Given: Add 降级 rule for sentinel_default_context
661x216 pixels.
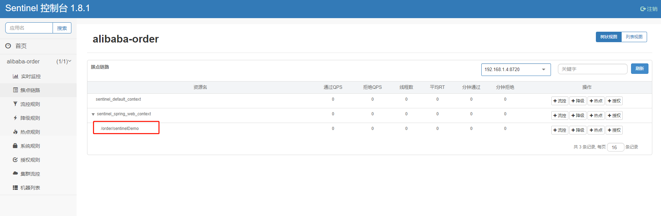Looking at the screenshot, I should click(x=578, y=101).
